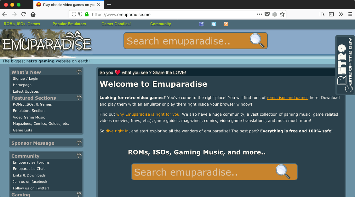Open the Community top menu
The width and height of the screenshot is (355, 197).
[161, 24]
